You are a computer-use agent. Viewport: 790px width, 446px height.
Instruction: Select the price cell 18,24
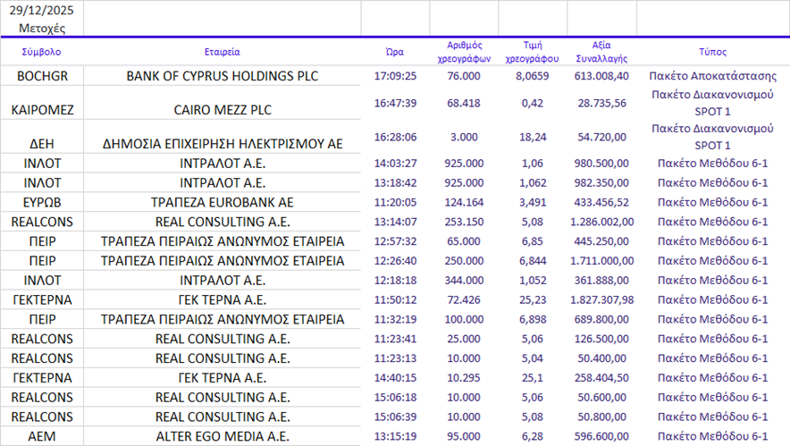[533, 137]
